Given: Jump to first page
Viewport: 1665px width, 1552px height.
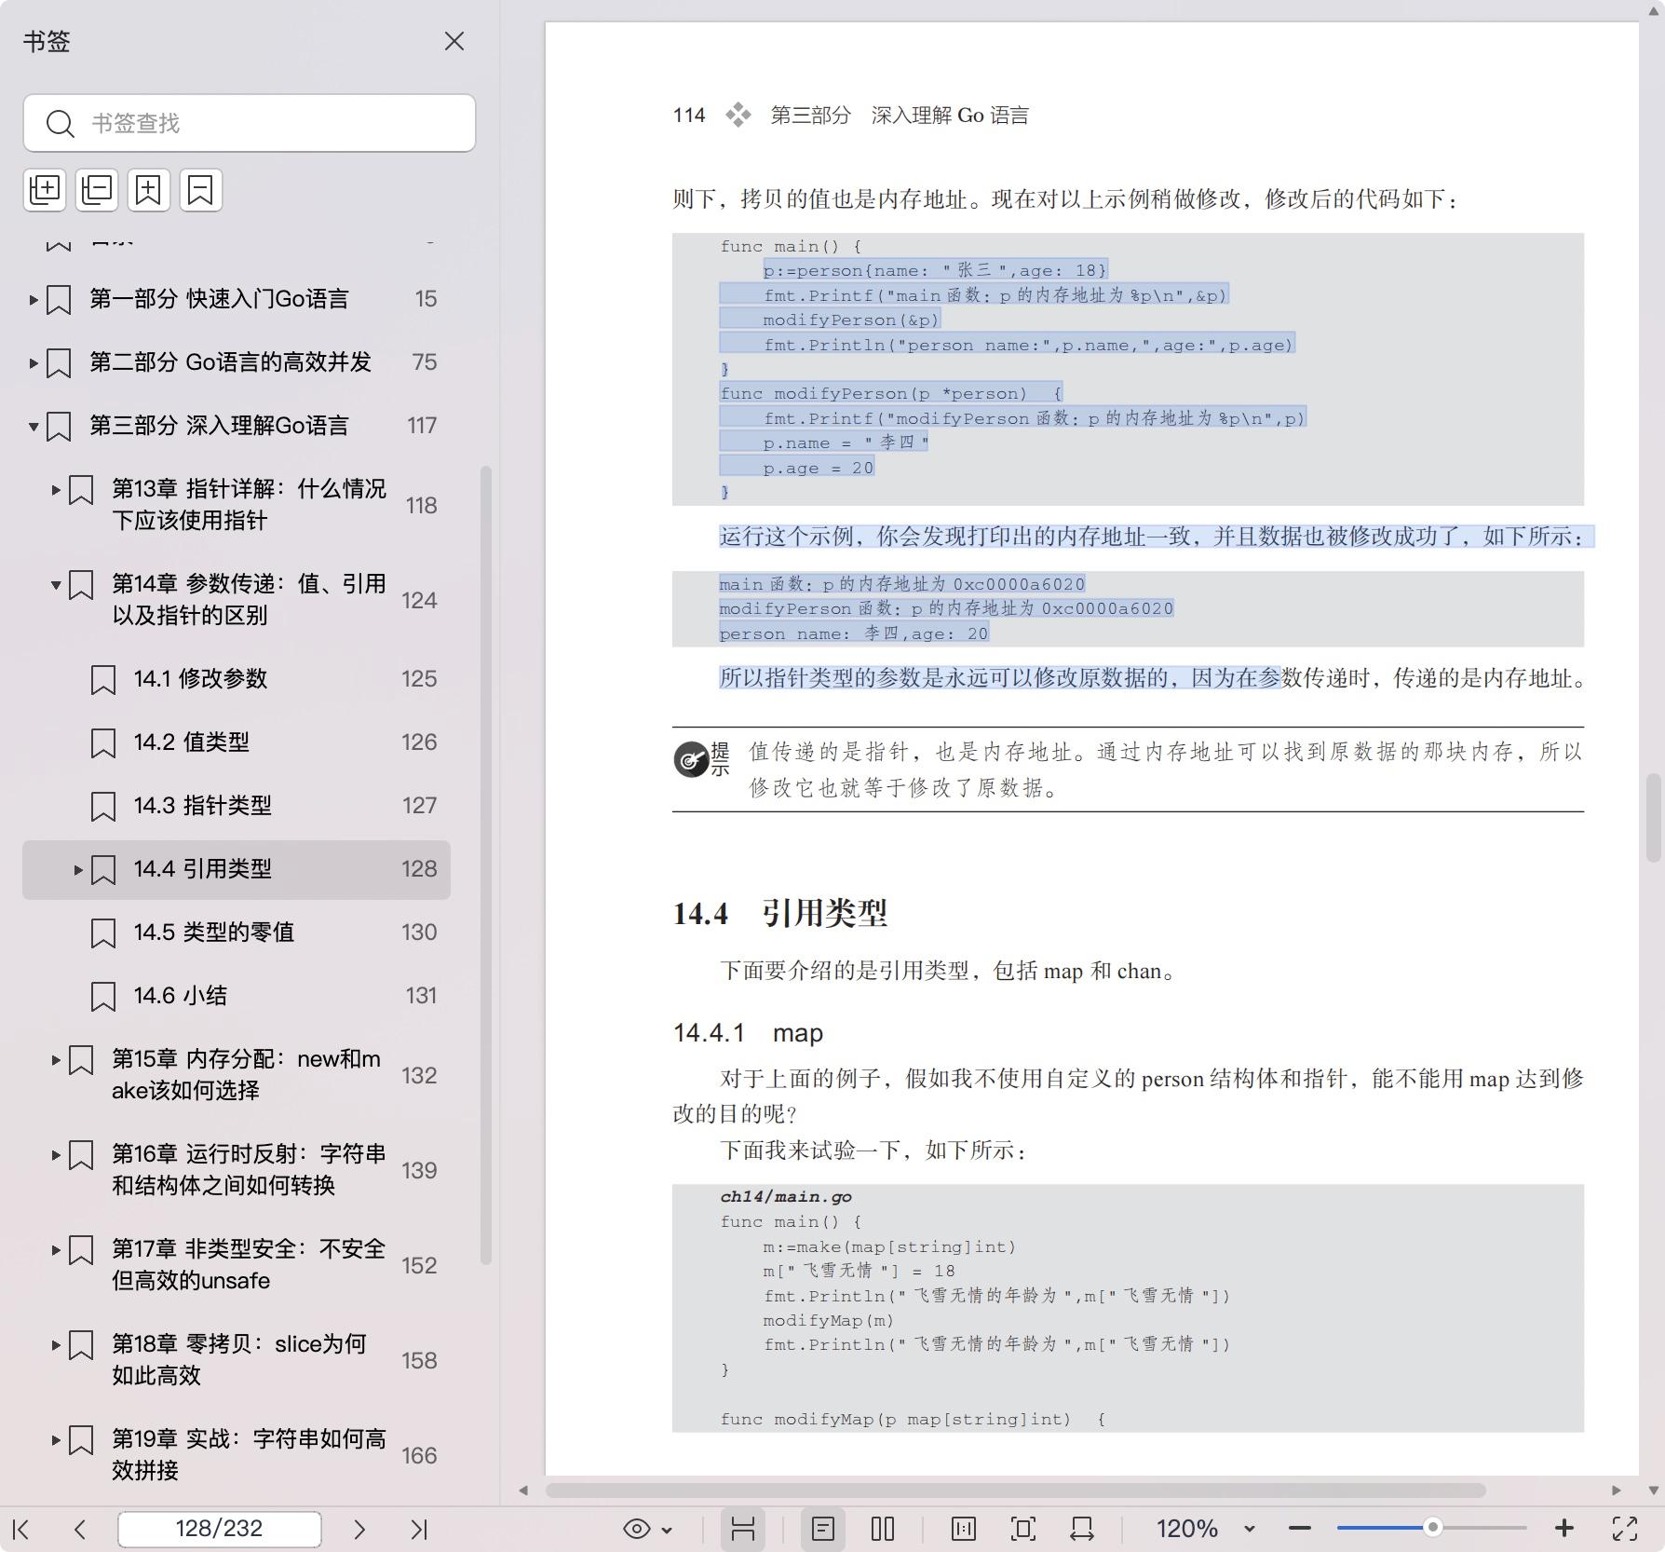Looking at the screenshot, I should [x=21, y=1529].
